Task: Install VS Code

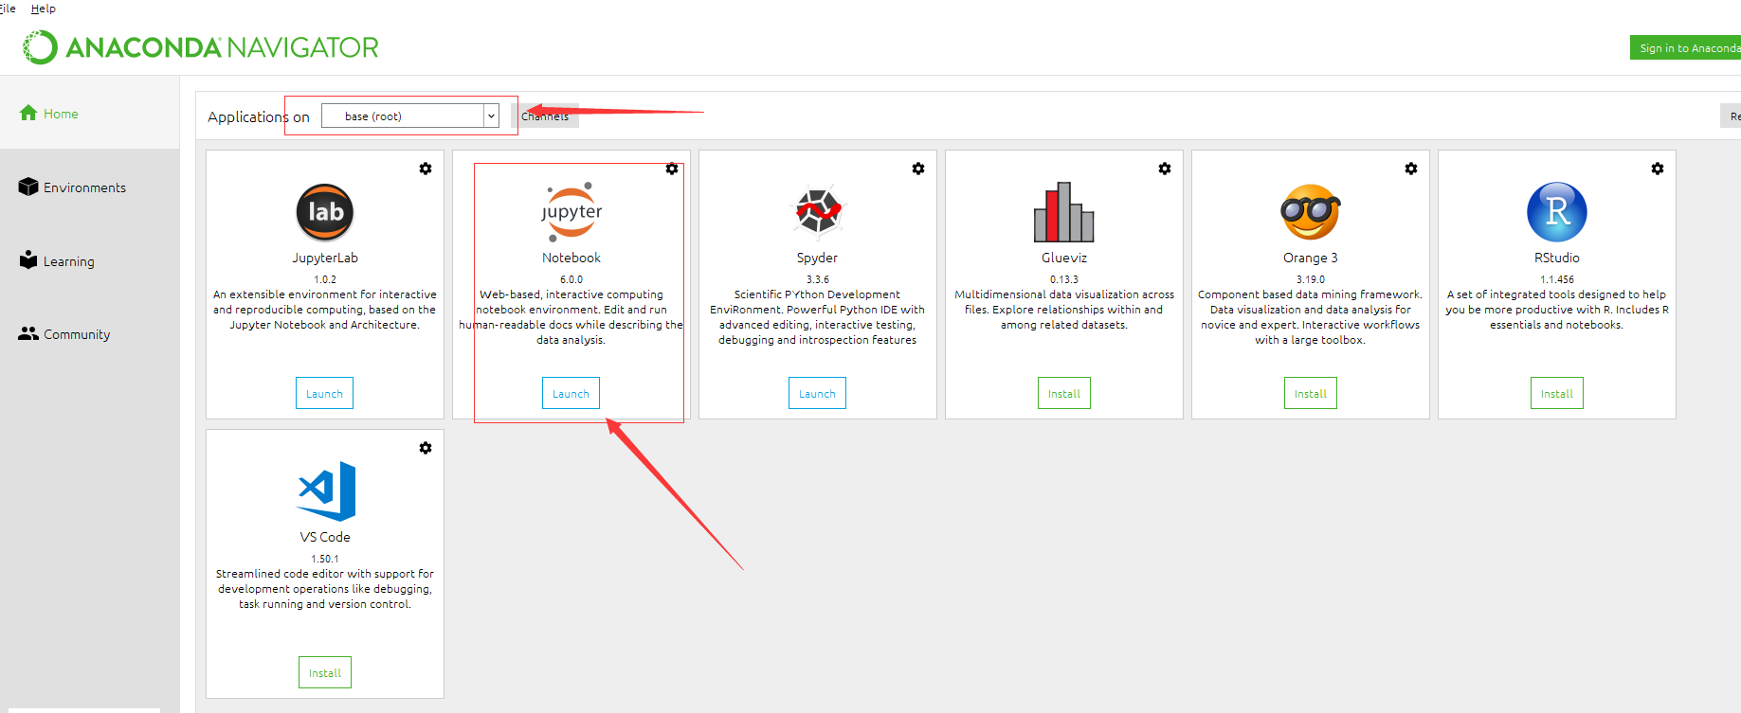Action: click(x=325, y=672)
